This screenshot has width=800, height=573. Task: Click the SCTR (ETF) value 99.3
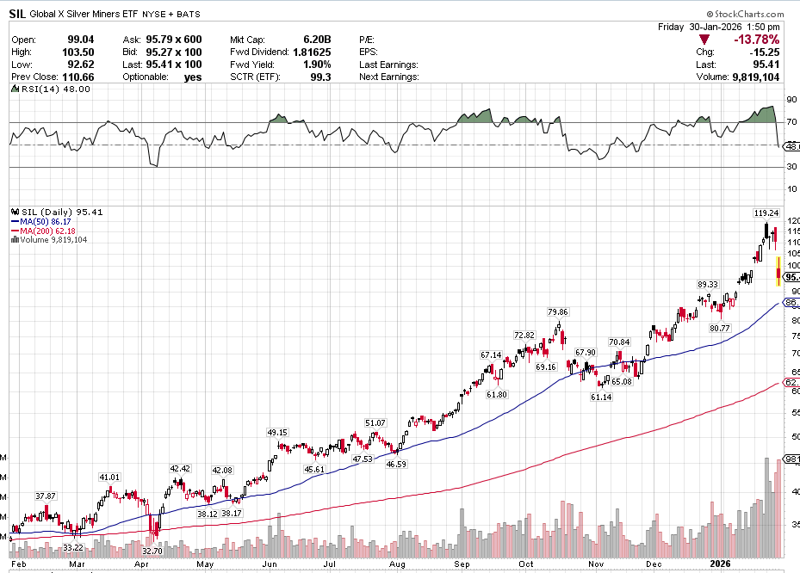pyautogui.click(x=319, y=77)
